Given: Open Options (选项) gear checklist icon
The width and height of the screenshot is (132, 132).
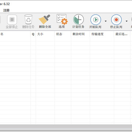Looking at the screenshot, I should [x=62, y=19].
